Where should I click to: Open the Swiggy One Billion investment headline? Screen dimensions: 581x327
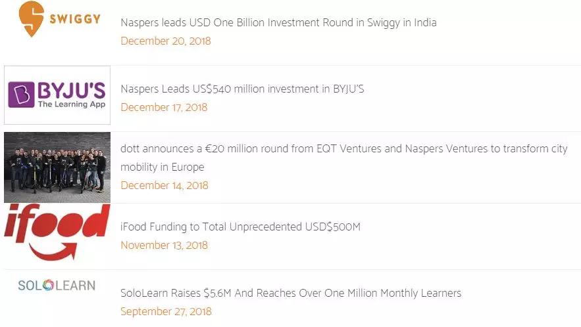pos(278,22)
